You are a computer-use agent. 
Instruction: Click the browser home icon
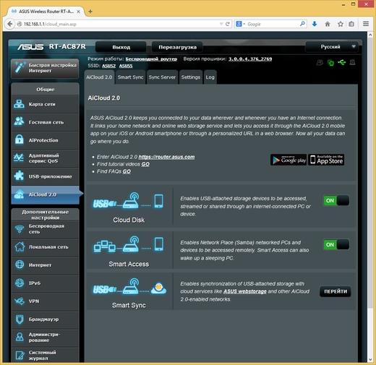tap(328, 24)
